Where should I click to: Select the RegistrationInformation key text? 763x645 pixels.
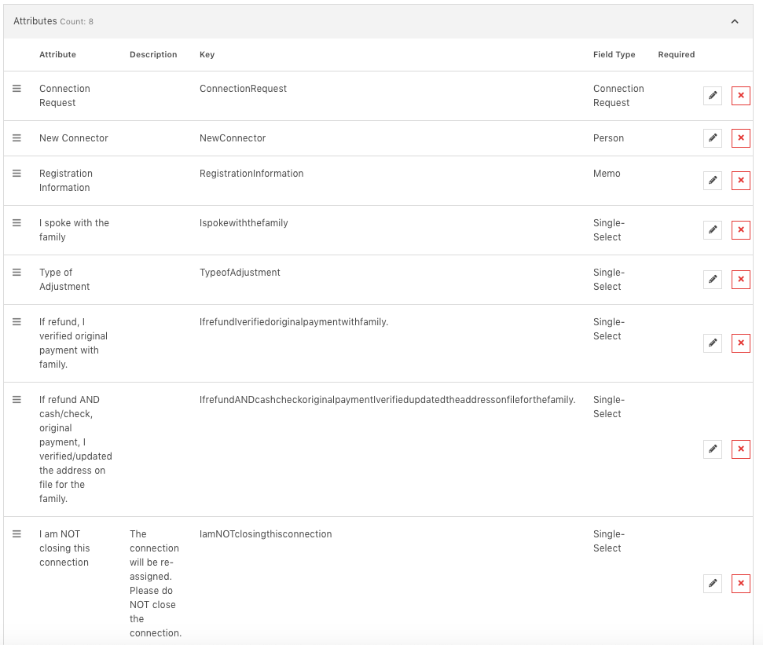(x=251, y=173)
